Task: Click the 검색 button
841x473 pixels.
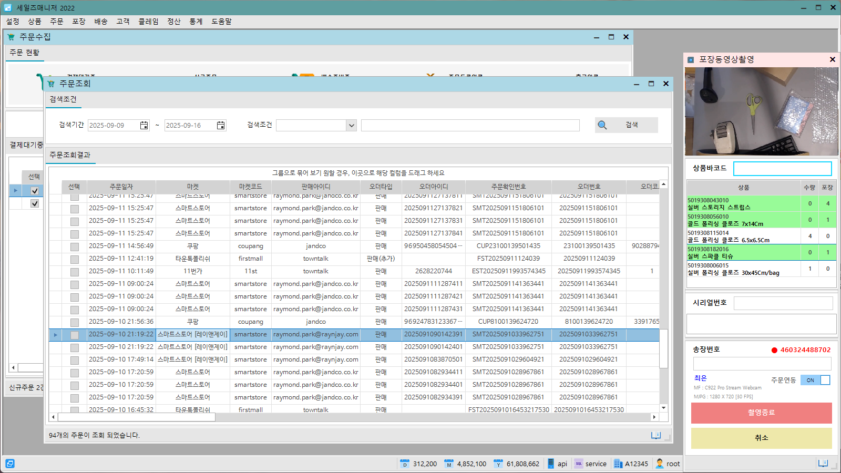Action: 626,125
